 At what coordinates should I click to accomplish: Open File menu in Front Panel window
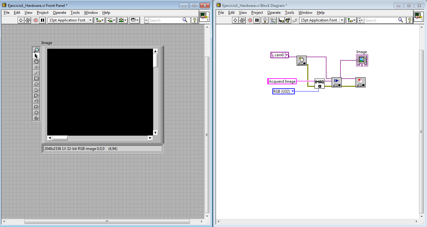point(7,13)
